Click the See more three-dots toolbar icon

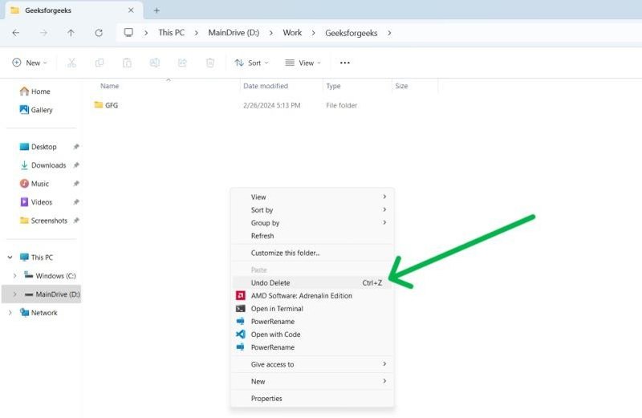point(345,63)
